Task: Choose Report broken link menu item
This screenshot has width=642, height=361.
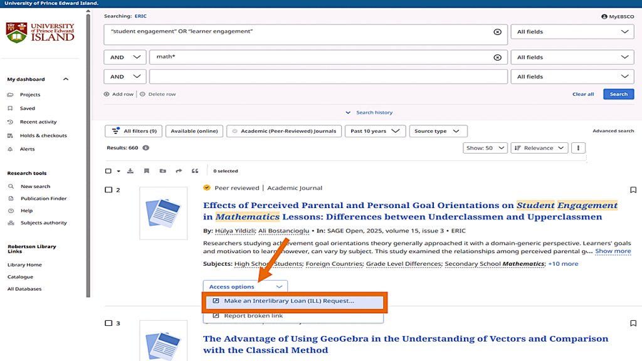Action: coord(253,316)
